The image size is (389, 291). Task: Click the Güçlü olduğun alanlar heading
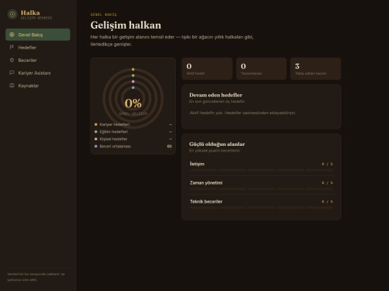pos(217,144)
